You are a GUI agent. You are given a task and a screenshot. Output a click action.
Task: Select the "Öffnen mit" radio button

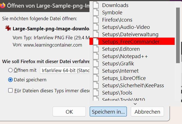10,70
